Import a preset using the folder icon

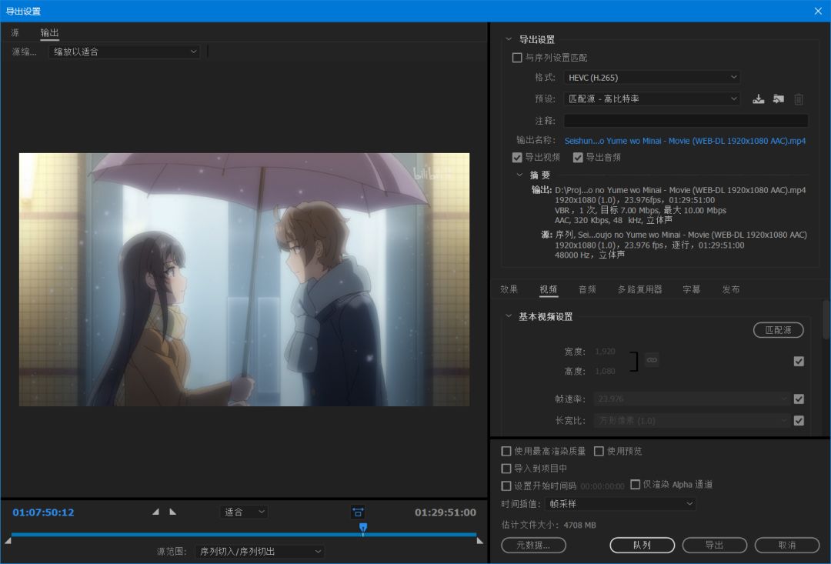[779, 98]
